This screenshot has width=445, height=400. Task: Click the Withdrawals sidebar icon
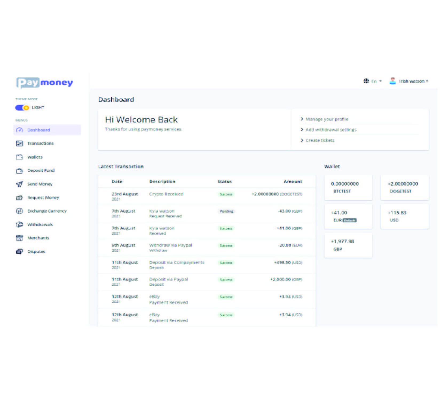coord(19,225)
